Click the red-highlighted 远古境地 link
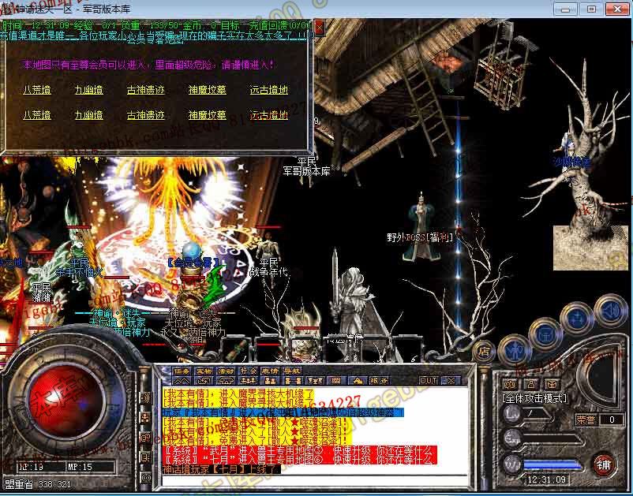 269,115
